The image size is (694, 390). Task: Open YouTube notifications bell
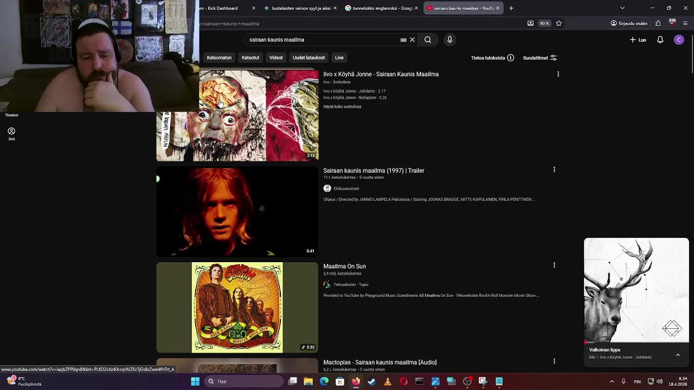coord(660,40)
